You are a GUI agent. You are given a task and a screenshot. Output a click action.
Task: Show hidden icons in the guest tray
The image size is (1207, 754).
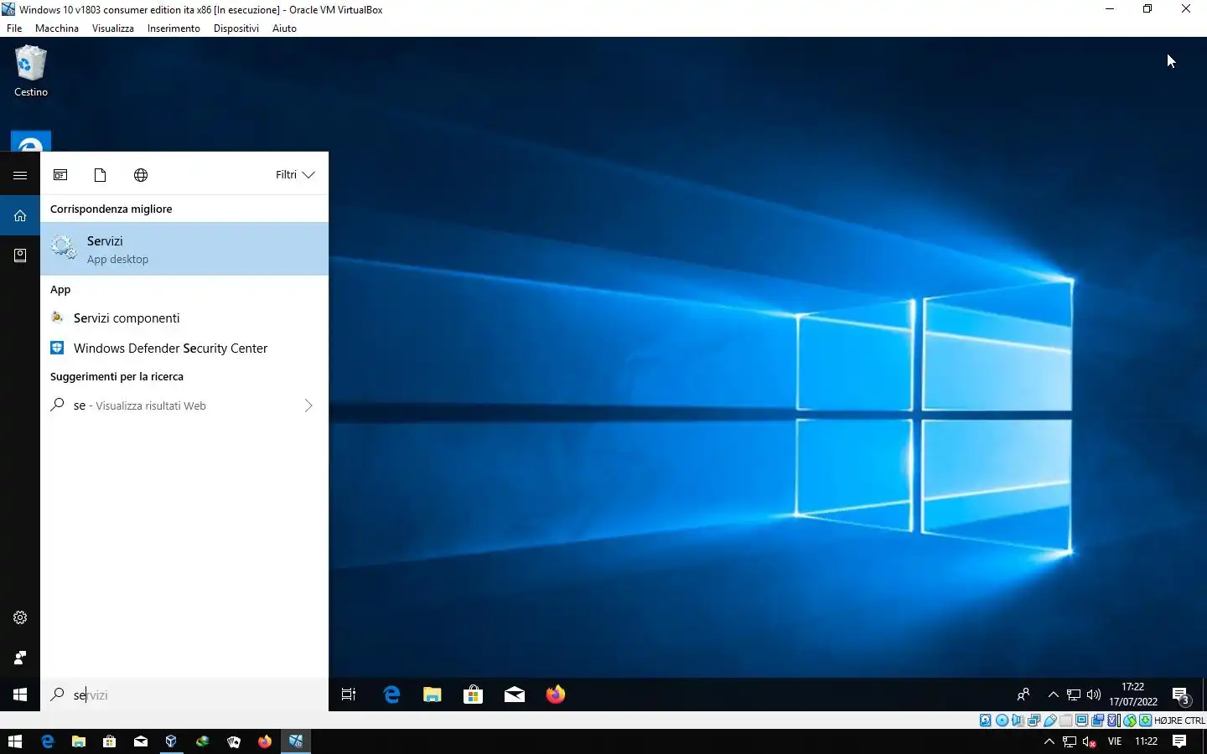[x=1054, y=695]
